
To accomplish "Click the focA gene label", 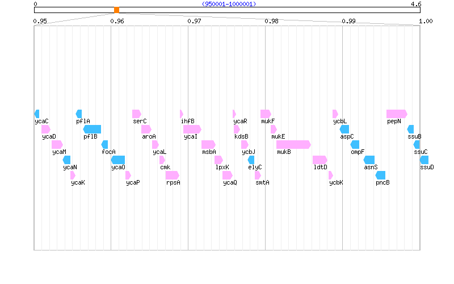I will (x=108, y=152).
